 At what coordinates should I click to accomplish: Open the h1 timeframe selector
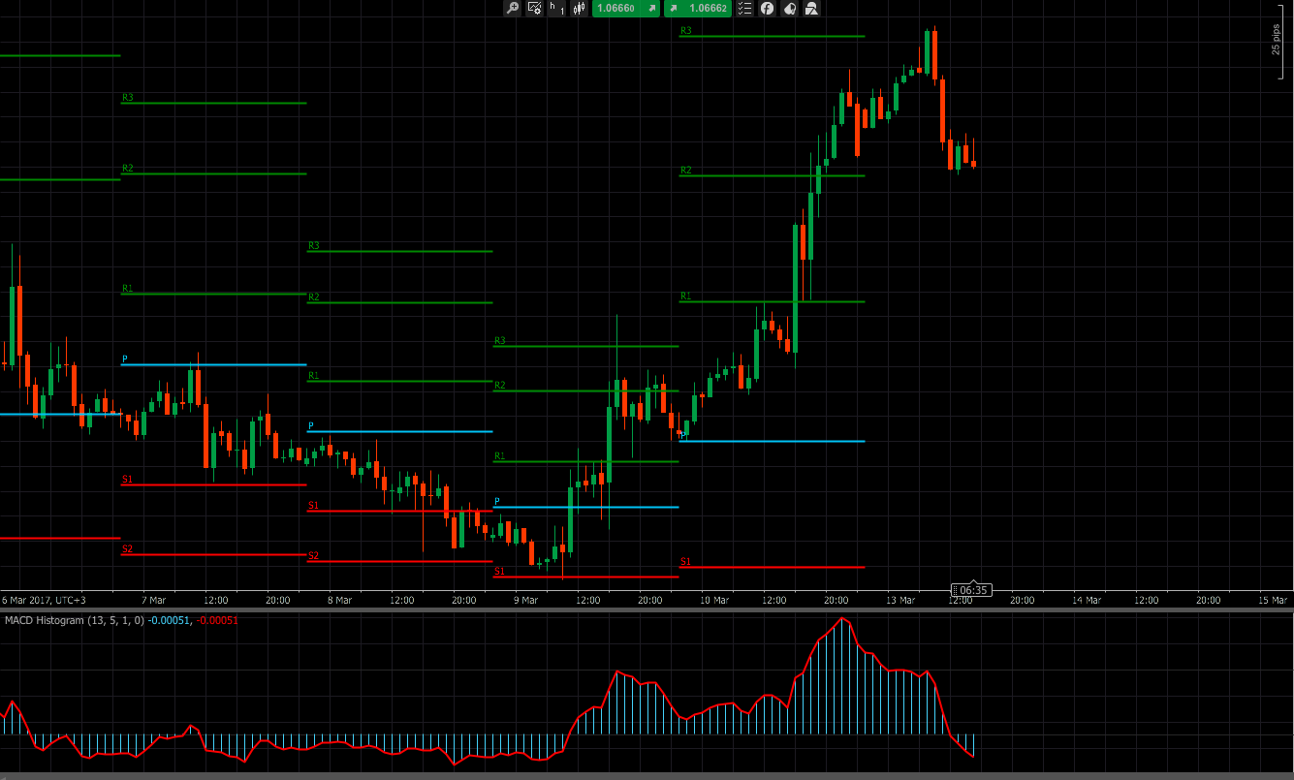[x=556, y=9]
